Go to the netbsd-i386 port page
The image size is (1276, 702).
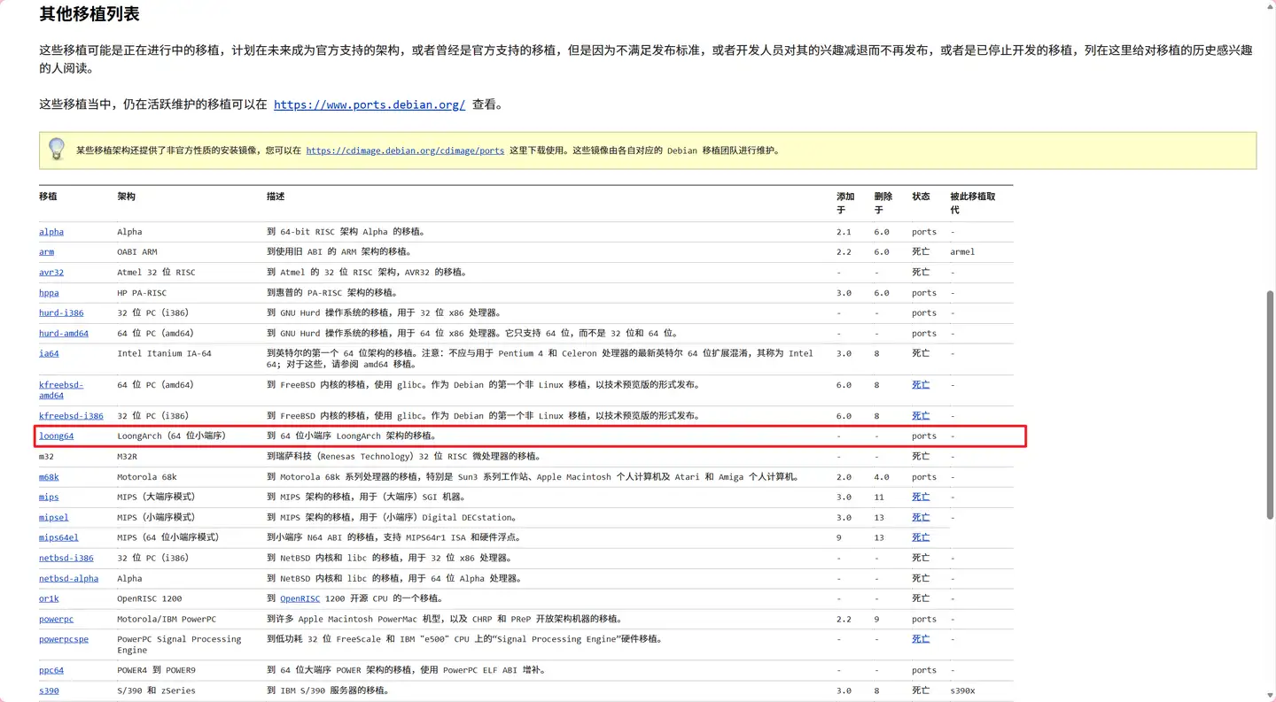[66, 559]
